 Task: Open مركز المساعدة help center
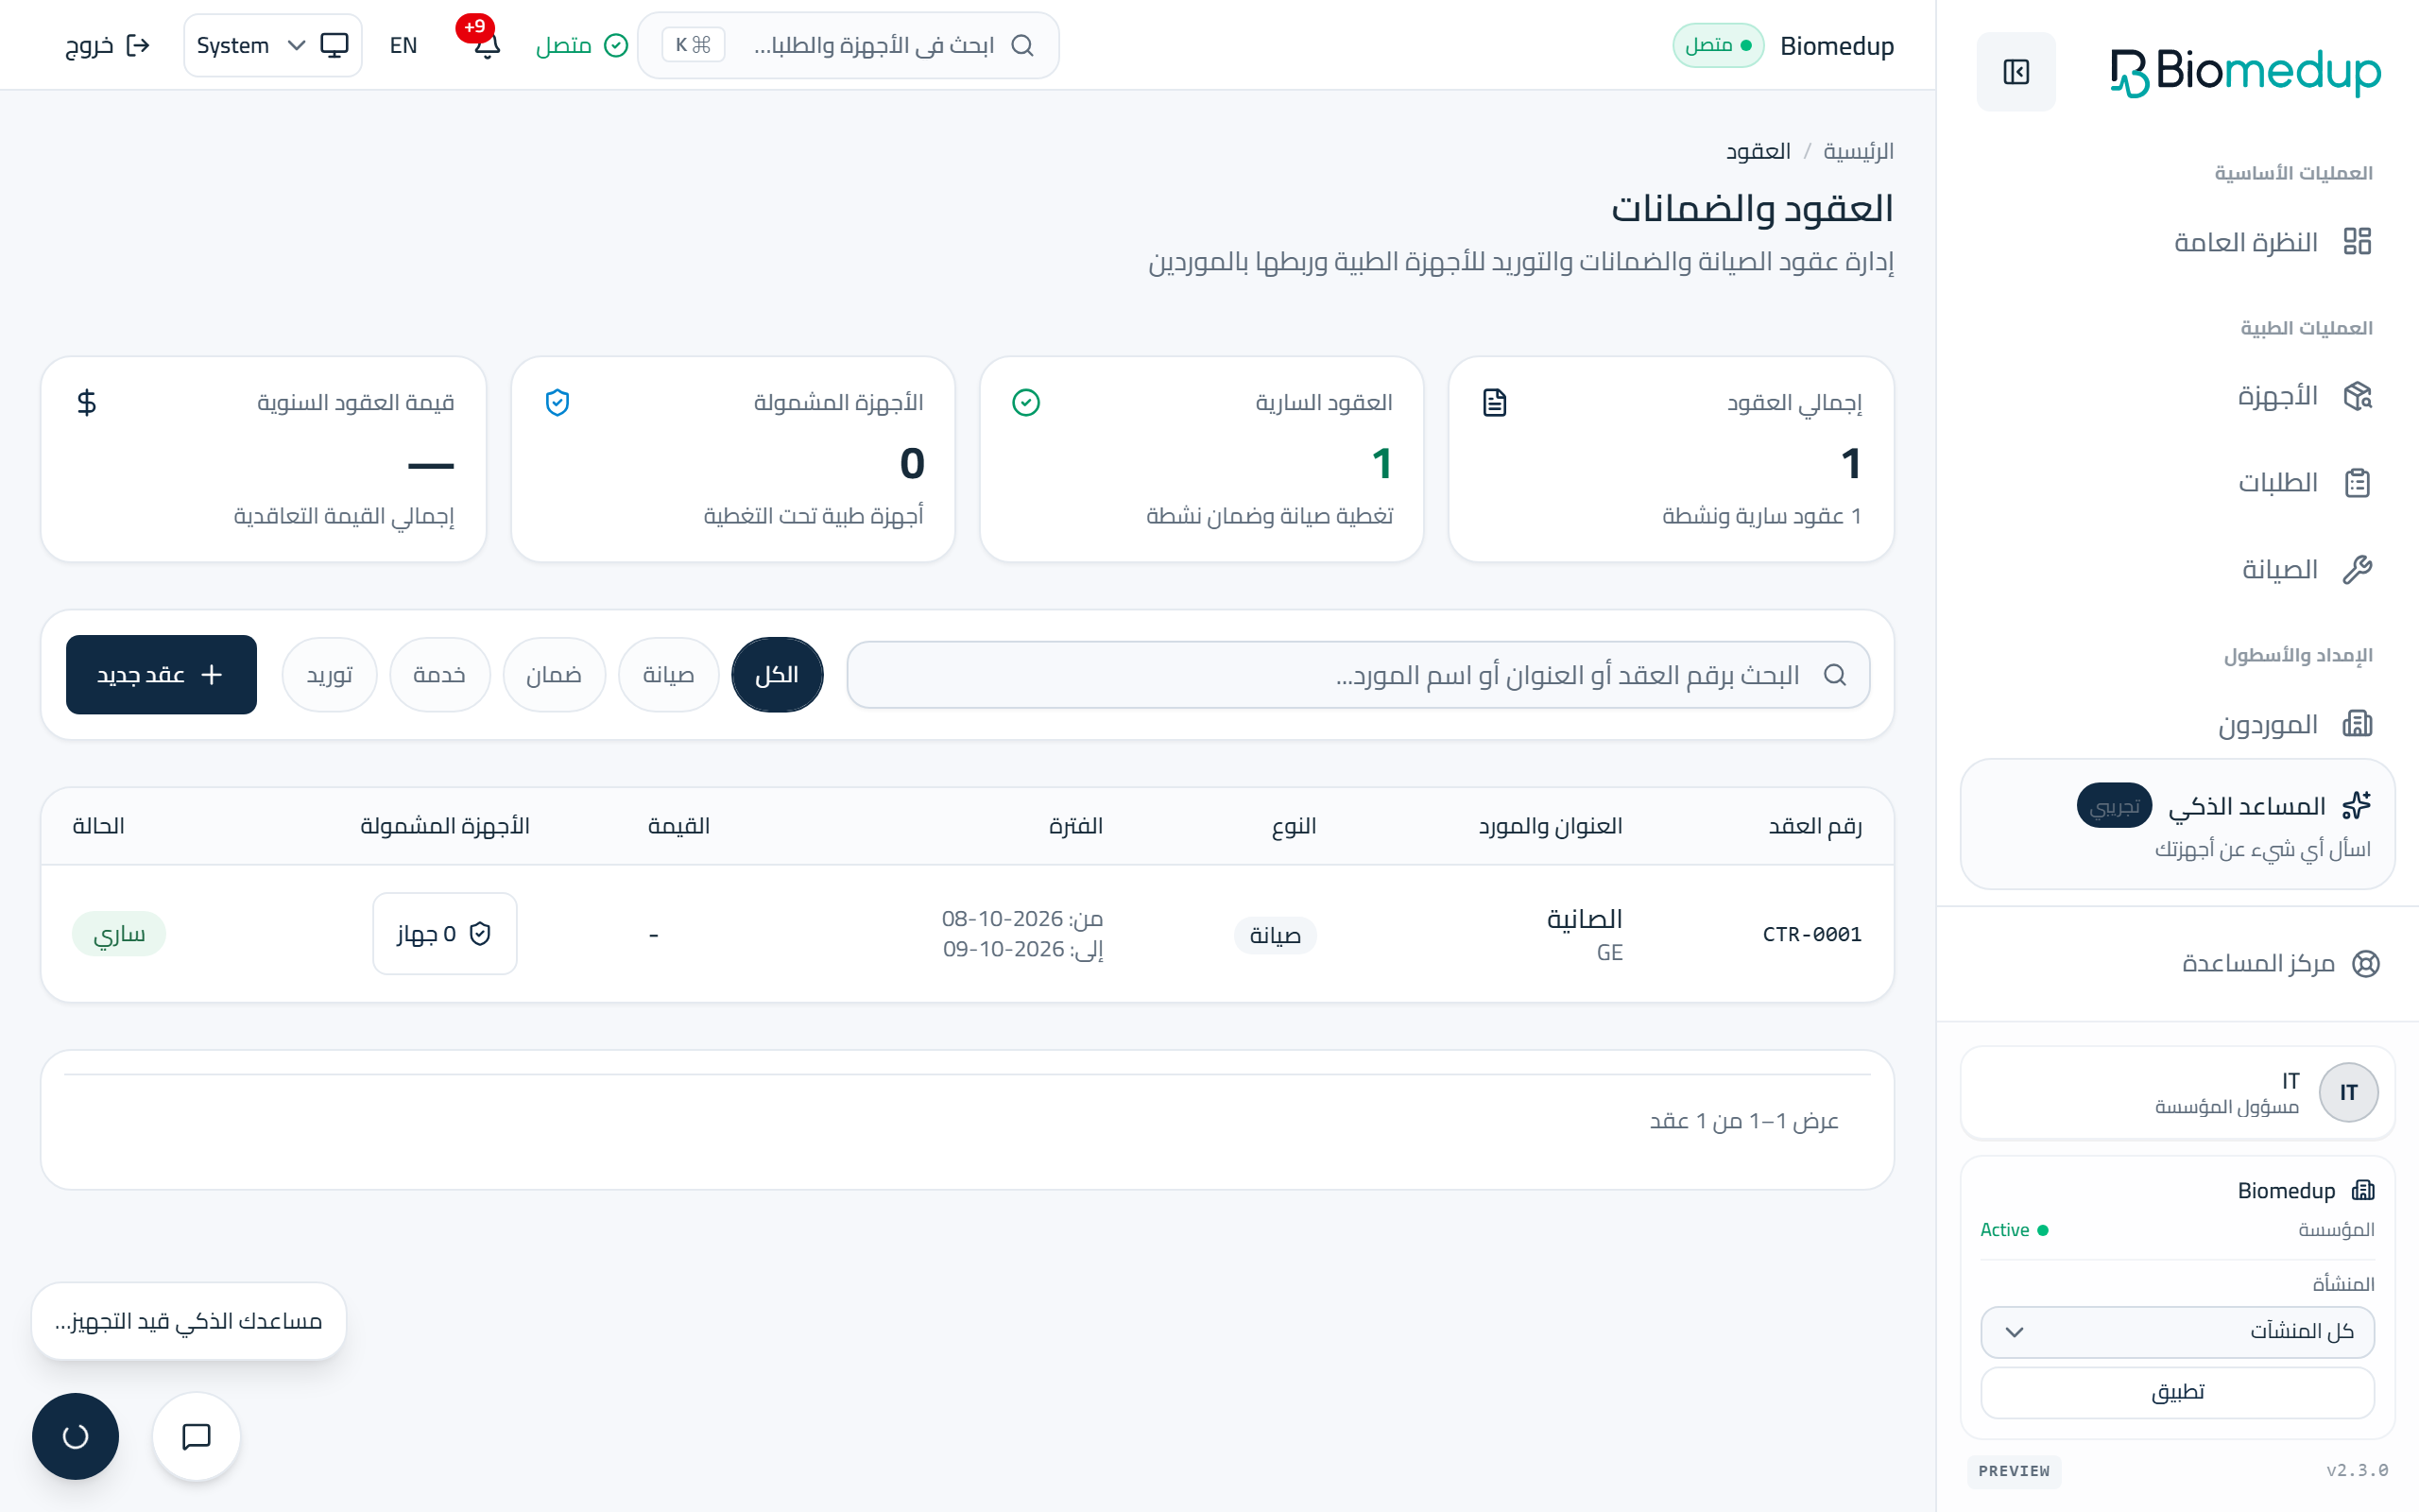tap(2280, 963)
